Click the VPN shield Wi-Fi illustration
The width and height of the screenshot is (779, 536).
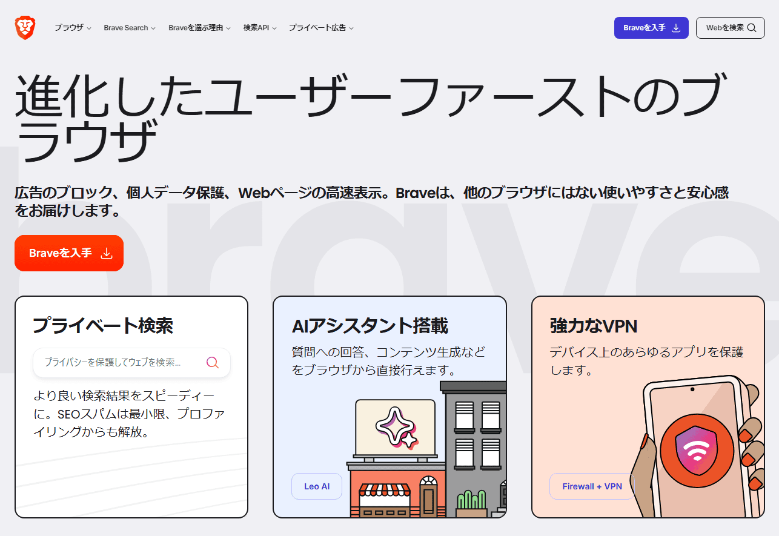pos(697,449)
